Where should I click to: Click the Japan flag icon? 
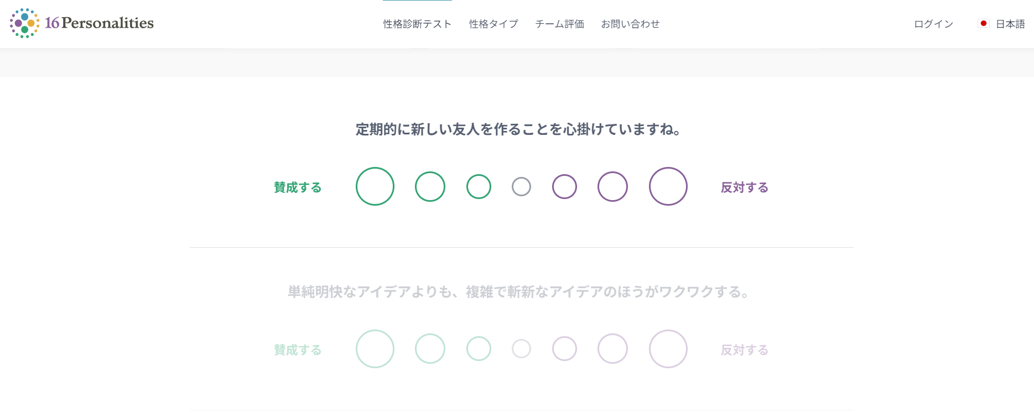click(983, 24)
